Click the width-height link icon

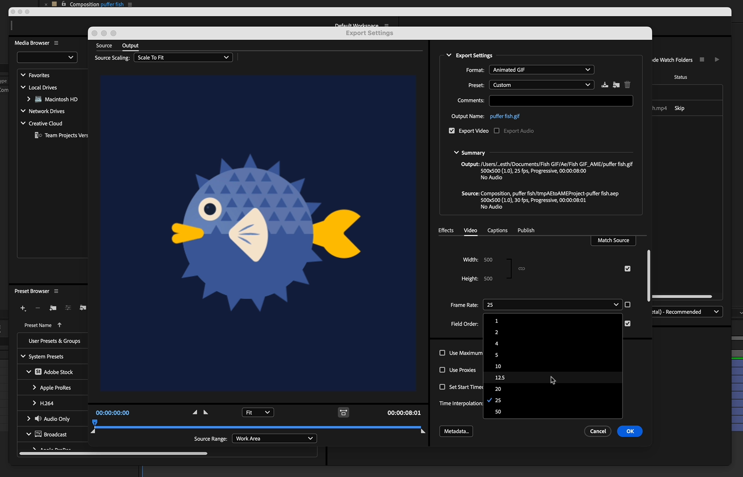[x=522, y=268]
